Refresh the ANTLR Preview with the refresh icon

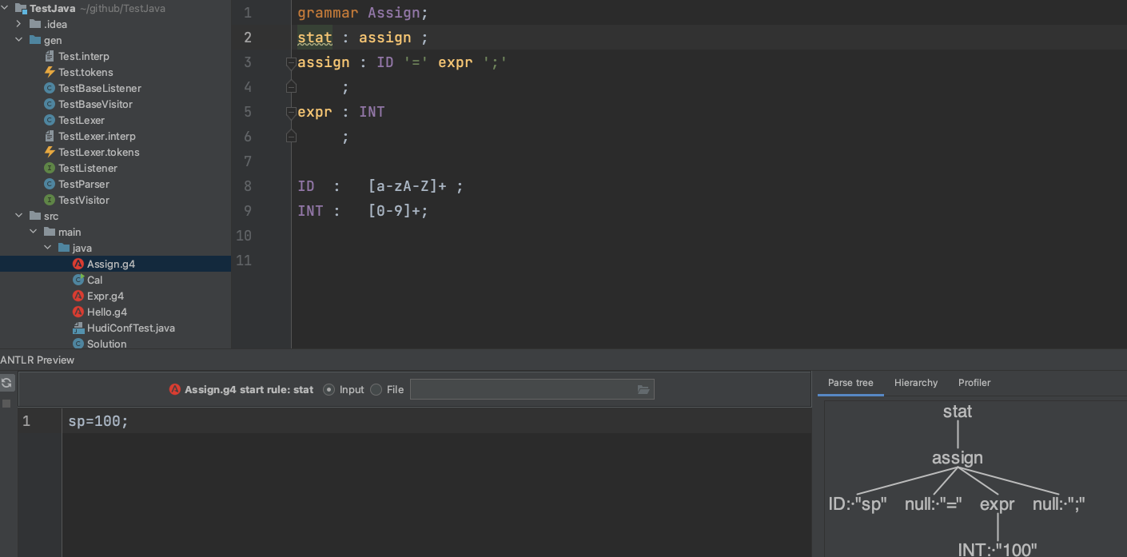pyautogui.click(x=7, y=383)
